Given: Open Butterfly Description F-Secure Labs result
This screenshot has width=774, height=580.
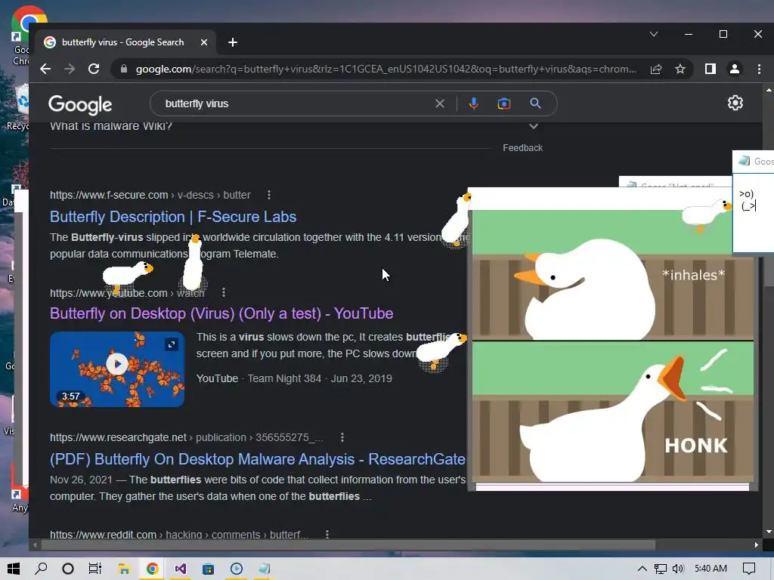Looking at the screenshot, I should tap(173, 217).
